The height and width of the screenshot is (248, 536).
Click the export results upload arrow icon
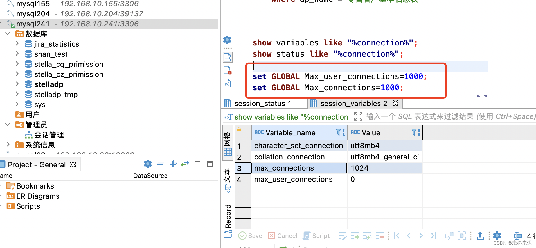click(x=480, y=236)
